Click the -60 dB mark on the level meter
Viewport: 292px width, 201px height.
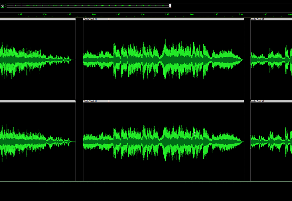102,6
